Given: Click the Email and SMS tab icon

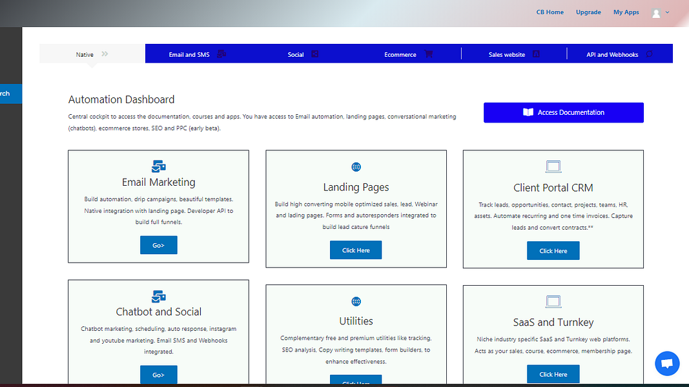Looking at the screenshot, I should pos(221,54).
